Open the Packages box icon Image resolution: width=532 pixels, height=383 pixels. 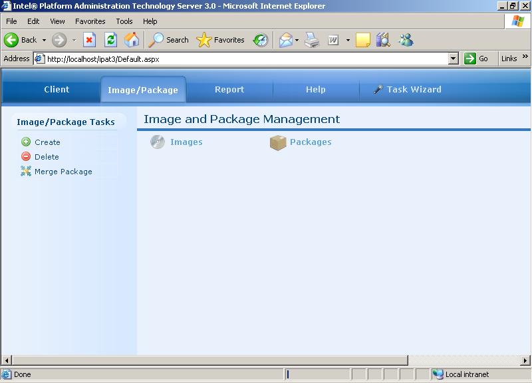tap(278, 142)
